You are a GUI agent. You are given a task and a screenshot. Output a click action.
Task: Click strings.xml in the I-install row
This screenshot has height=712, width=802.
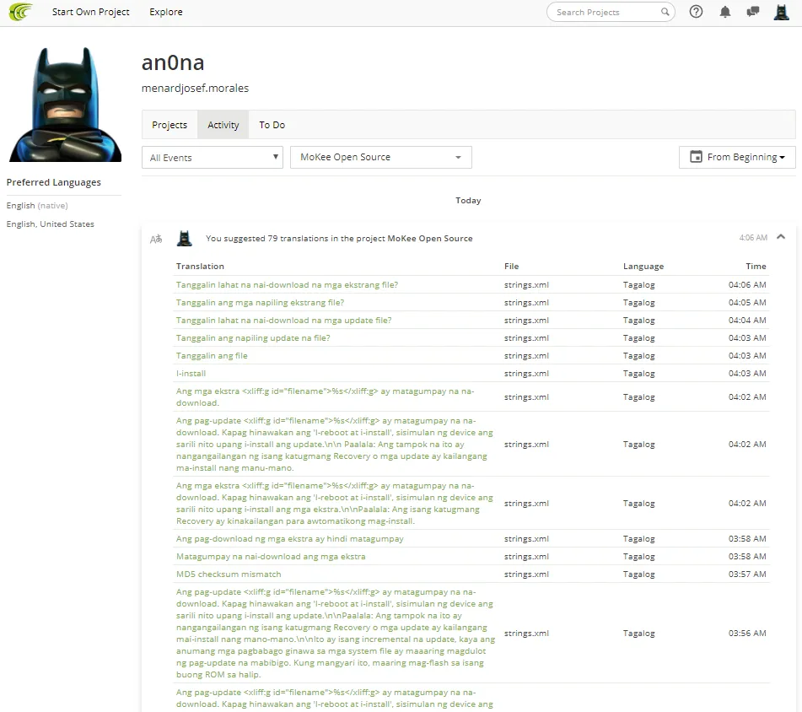coord(526,374)
